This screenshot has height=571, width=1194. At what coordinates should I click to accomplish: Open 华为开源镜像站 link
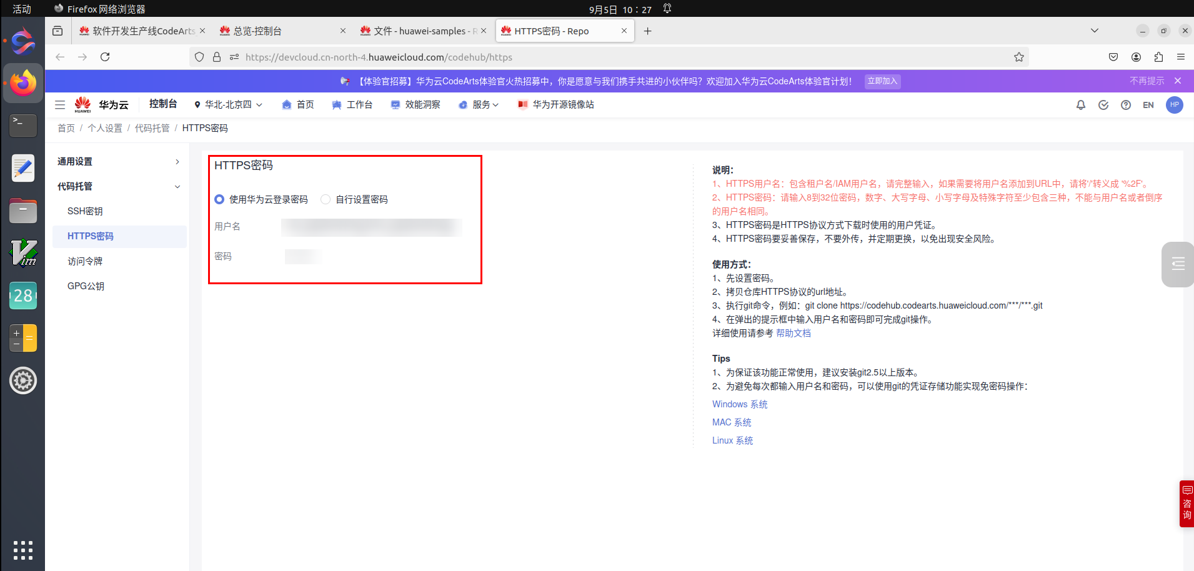pos(556,105)
